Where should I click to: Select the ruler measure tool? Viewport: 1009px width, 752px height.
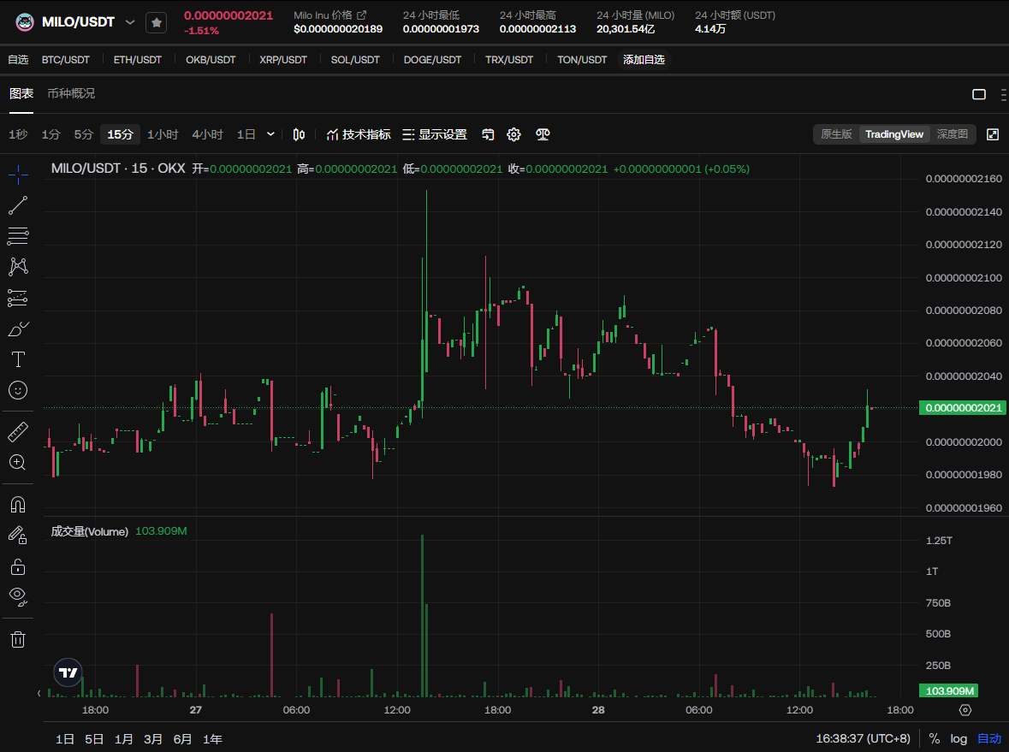point(18,432)
